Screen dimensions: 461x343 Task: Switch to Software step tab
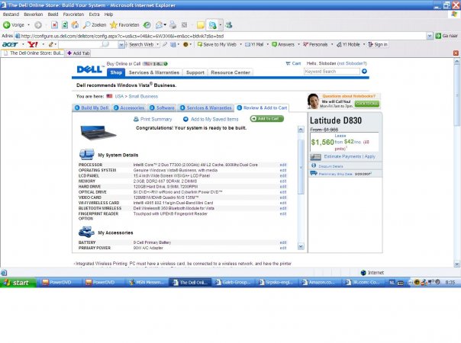(x=162, y=107)
